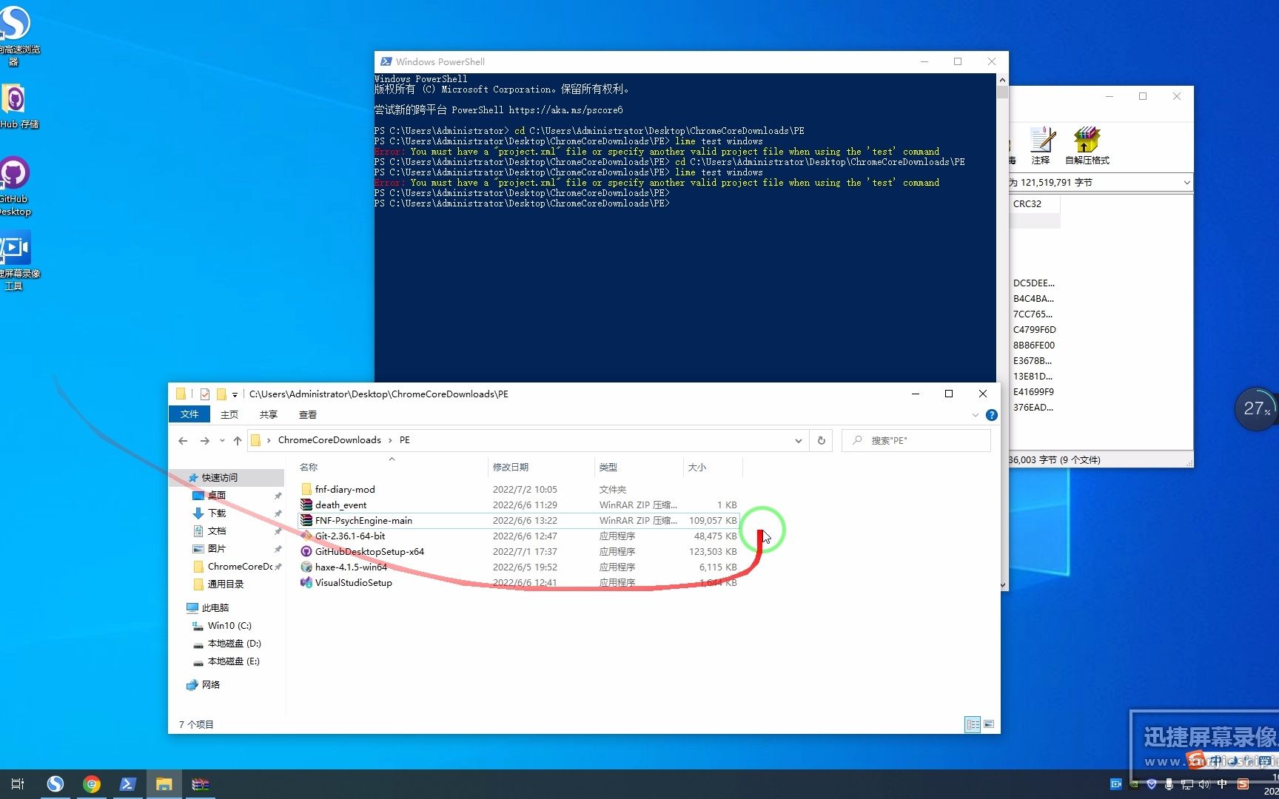The height and width of the screenshot is (799, 1279).
Task: Select the Git-2.36.1-64-bit installer
Action: tap(350, 536)
